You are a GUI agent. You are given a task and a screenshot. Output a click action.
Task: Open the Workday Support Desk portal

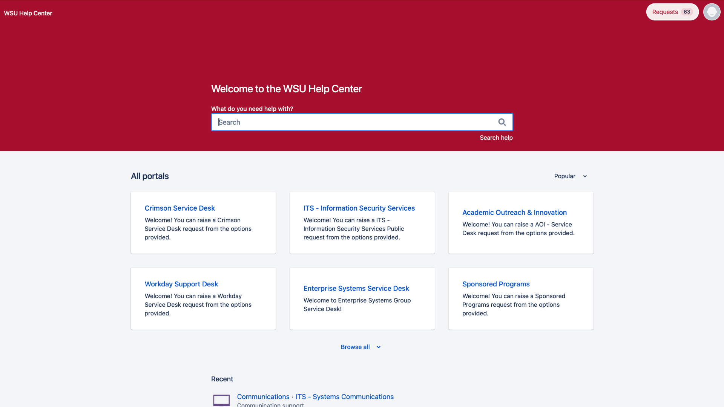[181, 284]
